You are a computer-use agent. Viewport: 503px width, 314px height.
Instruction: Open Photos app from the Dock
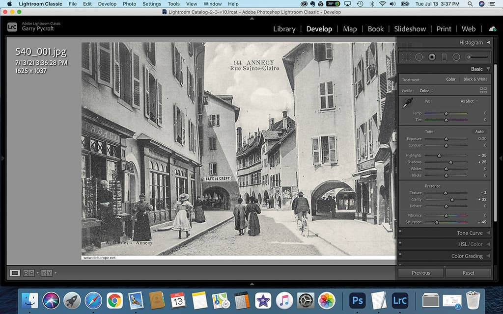pos(326,301)
